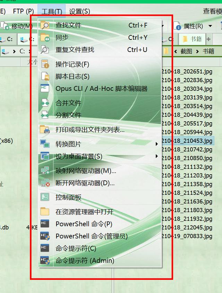The height and width of the screenshot is (293, 222).
Task: Click the printer icon for folder listing
Action: [x=45, y=130]
